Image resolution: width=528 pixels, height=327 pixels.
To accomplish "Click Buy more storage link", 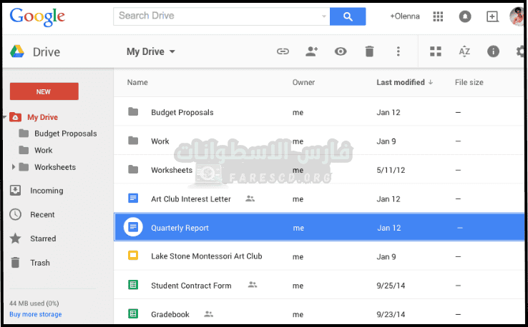I will 36,314.
